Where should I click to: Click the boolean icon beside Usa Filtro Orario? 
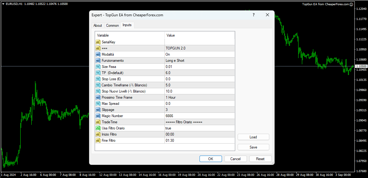click(98, 128)
